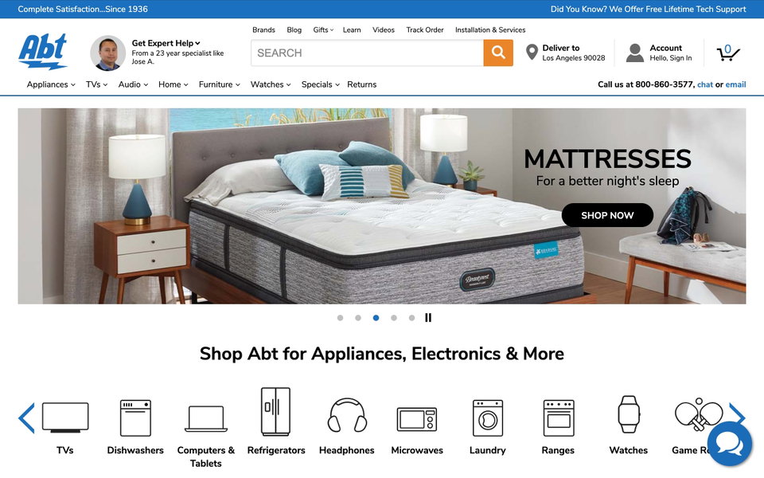Pause the banner slideshow
This screenshot has height=478, width=764.
[x=428, y=318]
